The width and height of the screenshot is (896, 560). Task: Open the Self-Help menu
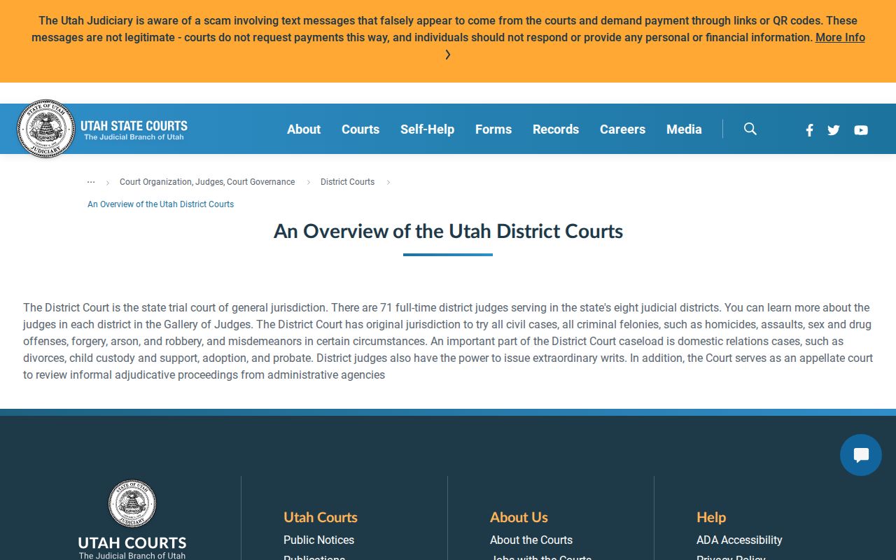427,129
